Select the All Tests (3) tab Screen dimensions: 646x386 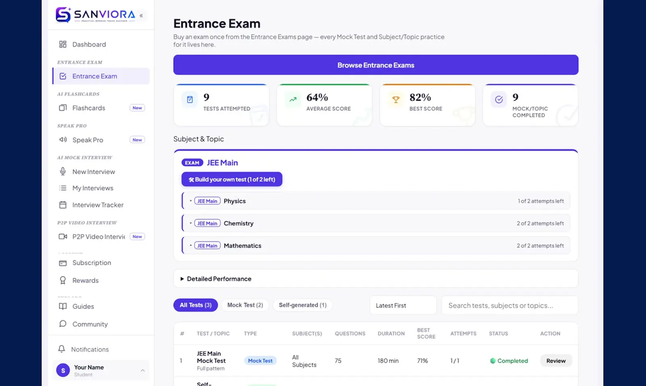click(x=196, y=305)
